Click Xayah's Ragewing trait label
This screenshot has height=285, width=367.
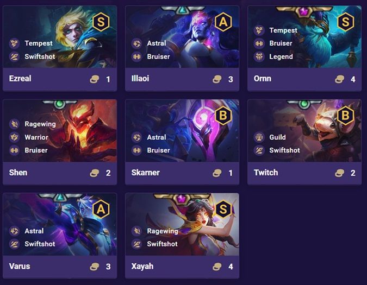pyautogui.click(x=163, y=231)
